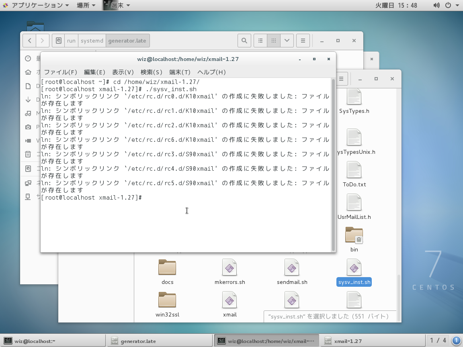Screen dimensions: 463x347
Task: Open search in generator.late file window
Action: coord(244,41)
